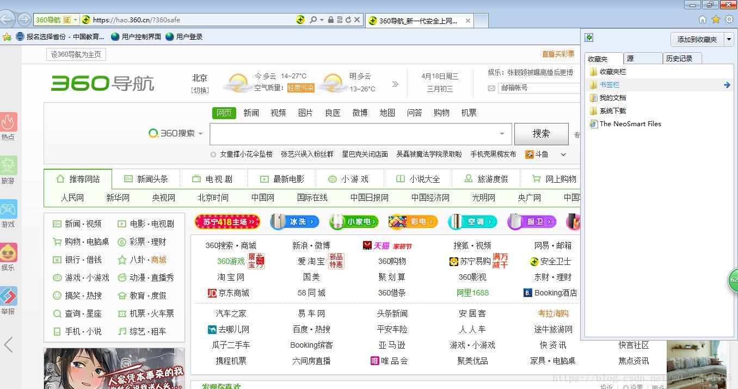Viewport: 738px width, 389px height.
Task: Open the 小游戏 site category tab
Action: (349, 179)
